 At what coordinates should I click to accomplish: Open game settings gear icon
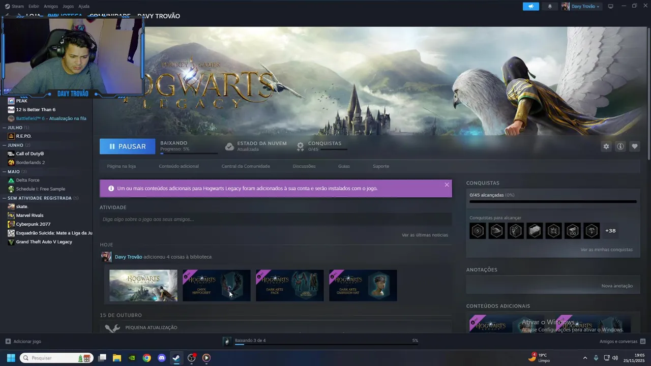pos(606,146)
